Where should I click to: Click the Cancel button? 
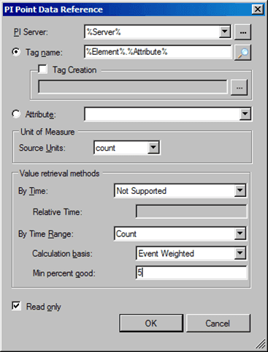pyautogui.click(x=218, y=323)
